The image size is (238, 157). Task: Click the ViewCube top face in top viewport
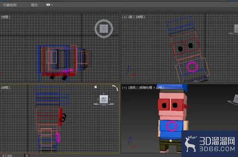coord(104,29)
